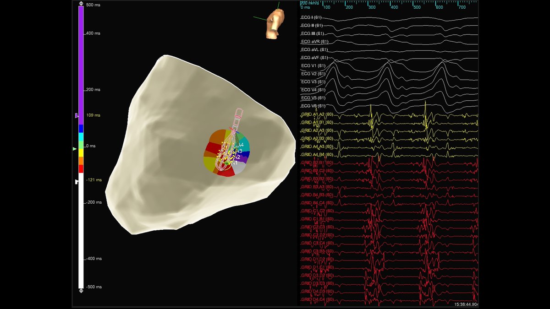Click the 15:38:44 timestamp readout
The height and width of the screenshot is (309, 550).
[466, 304]
